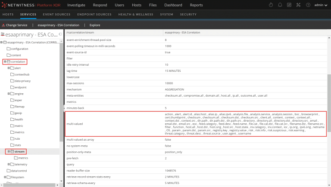331x187 pixels.
Task: Click the configuration folder icon
Action: 9,49
